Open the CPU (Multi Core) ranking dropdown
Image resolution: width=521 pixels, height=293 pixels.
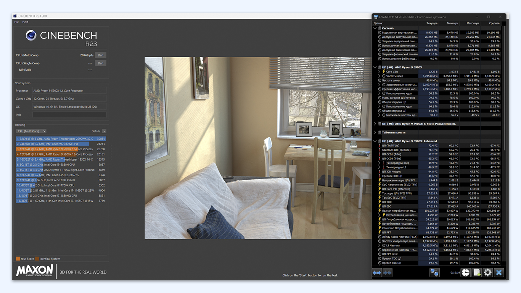(31, 131)
